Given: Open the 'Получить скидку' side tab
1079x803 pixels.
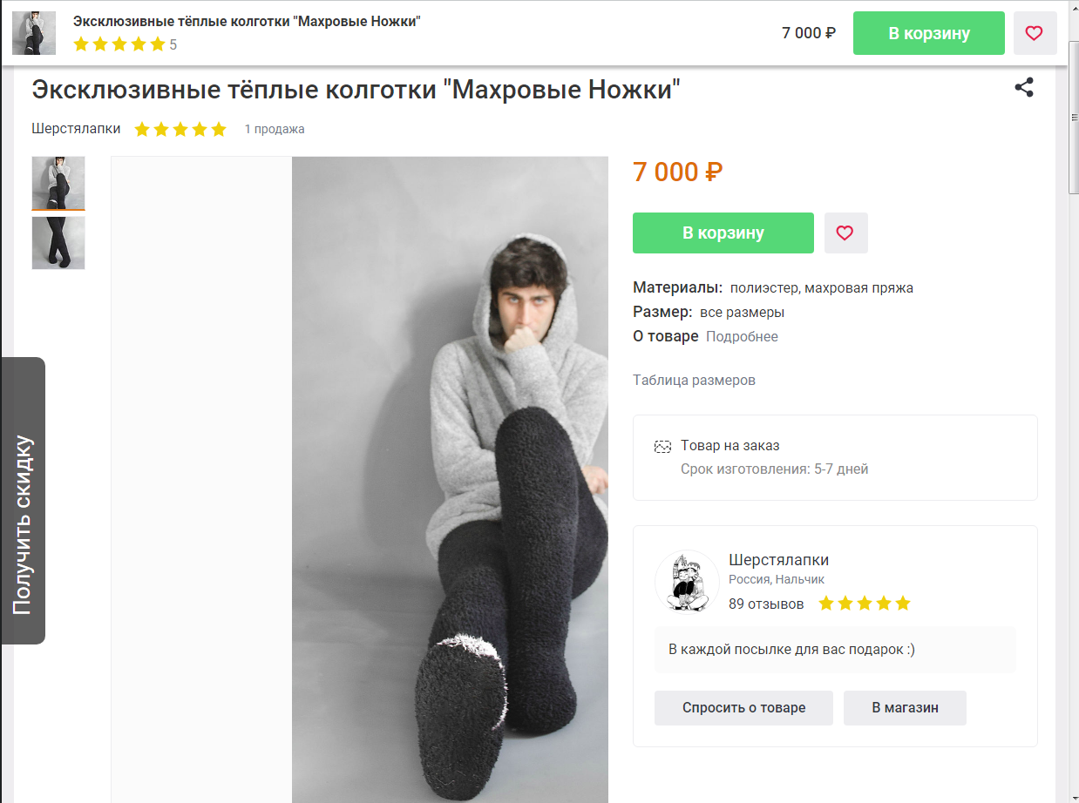Looking at the screenshot, I should point(24,501).
